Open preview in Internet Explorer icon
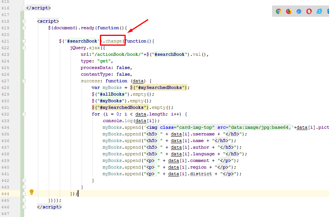The image size is (329, 217). click(319, 11)
